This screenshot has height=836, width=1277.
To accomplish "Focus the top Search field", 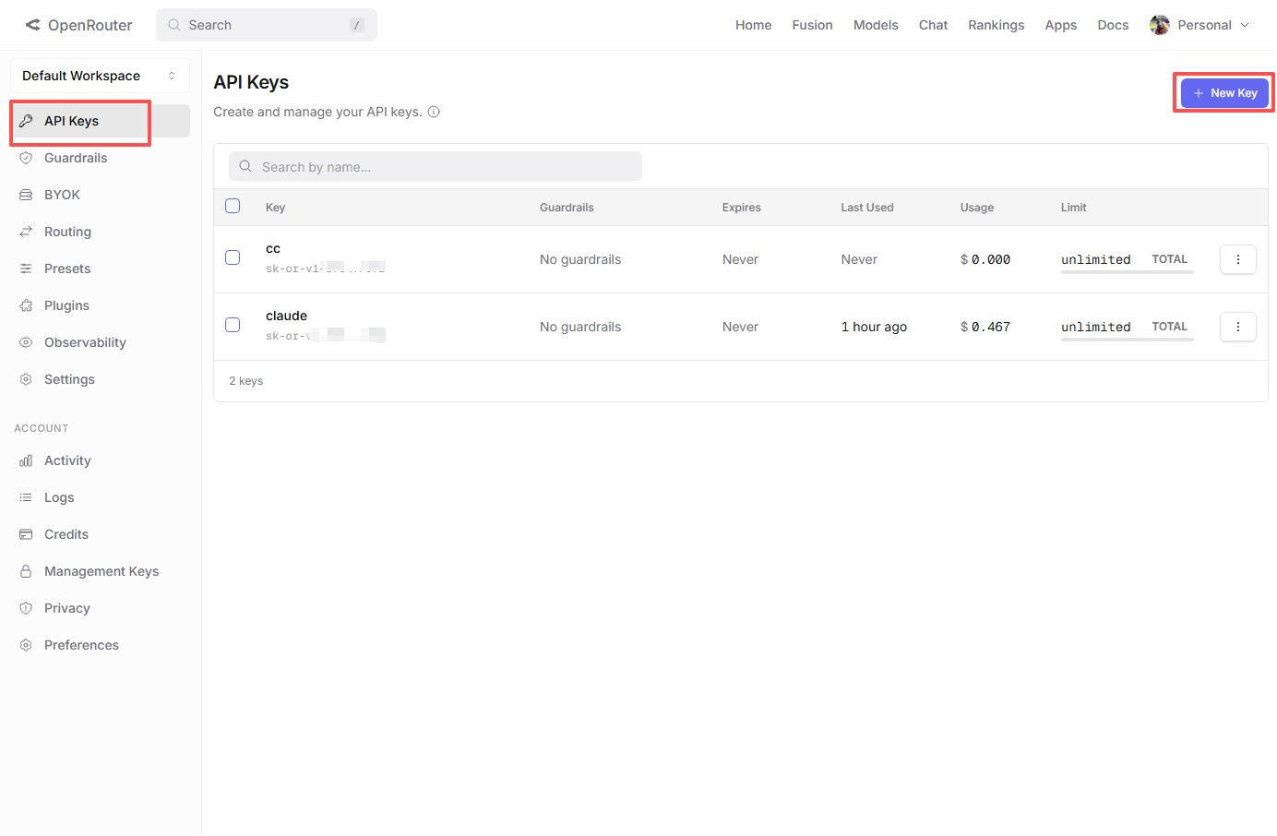I will [x=267, y=25].
